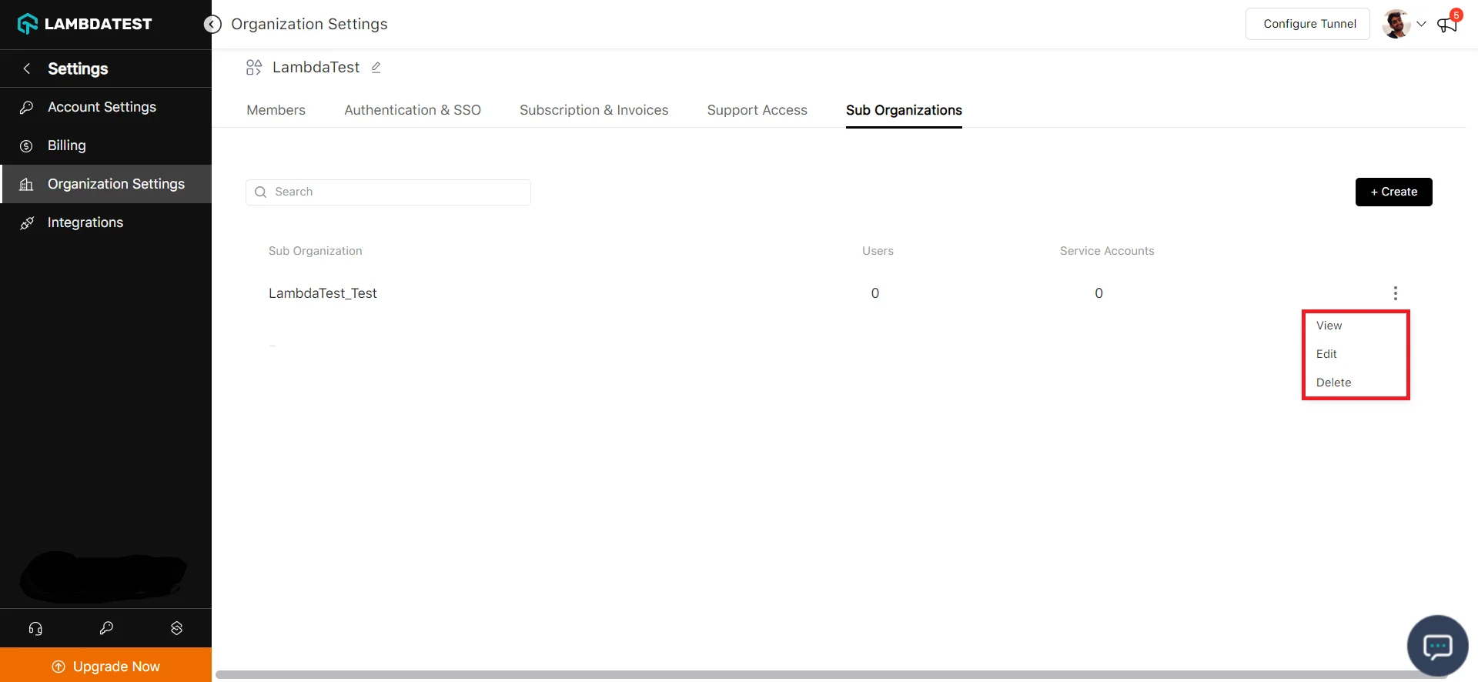Open three-dot menu for LambdaTest_Test
1478x682 pixels.
pyautogui.click(x=1395, y=293)
